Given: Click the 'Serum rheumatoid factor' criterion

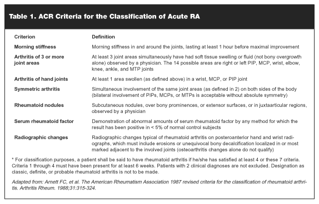Looking at the screenshot, I should [x=44, y=121].
